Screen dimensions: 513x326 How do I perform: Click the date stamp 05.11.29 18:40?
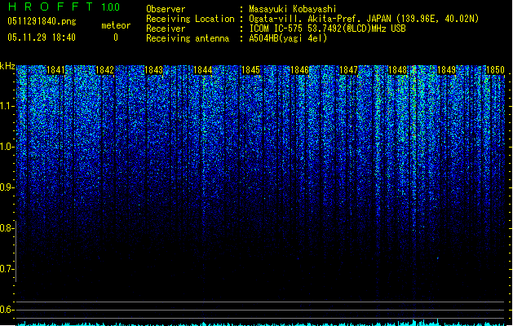click(x=42, y=37)
